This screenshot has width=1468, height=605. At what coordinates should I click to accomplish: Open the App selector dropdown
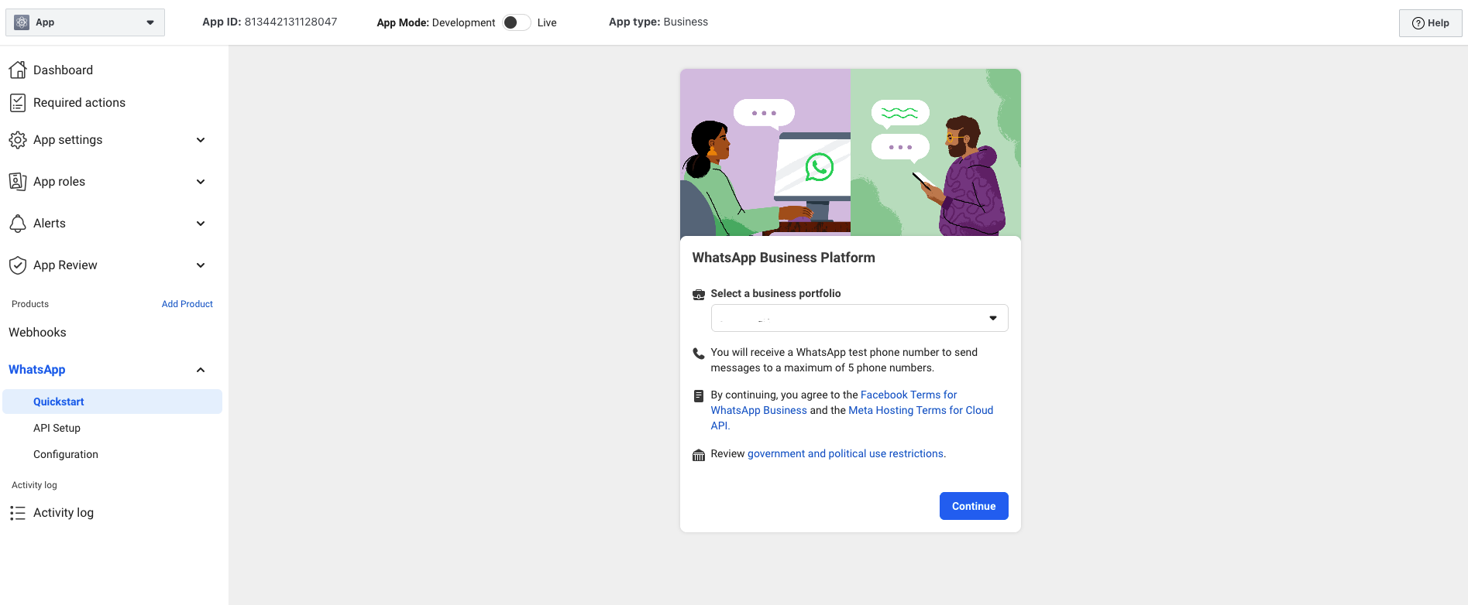point(85,22)
